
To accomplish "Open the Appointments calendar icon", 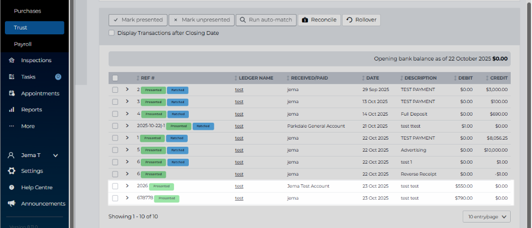I will coord(11,93).
